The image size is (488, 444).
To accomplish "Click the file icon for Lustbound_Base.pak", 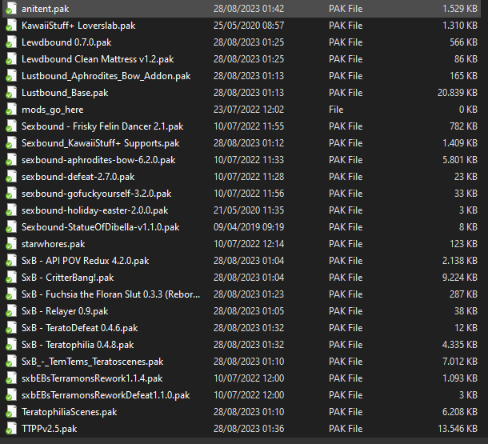I will [x=11, y=93].
